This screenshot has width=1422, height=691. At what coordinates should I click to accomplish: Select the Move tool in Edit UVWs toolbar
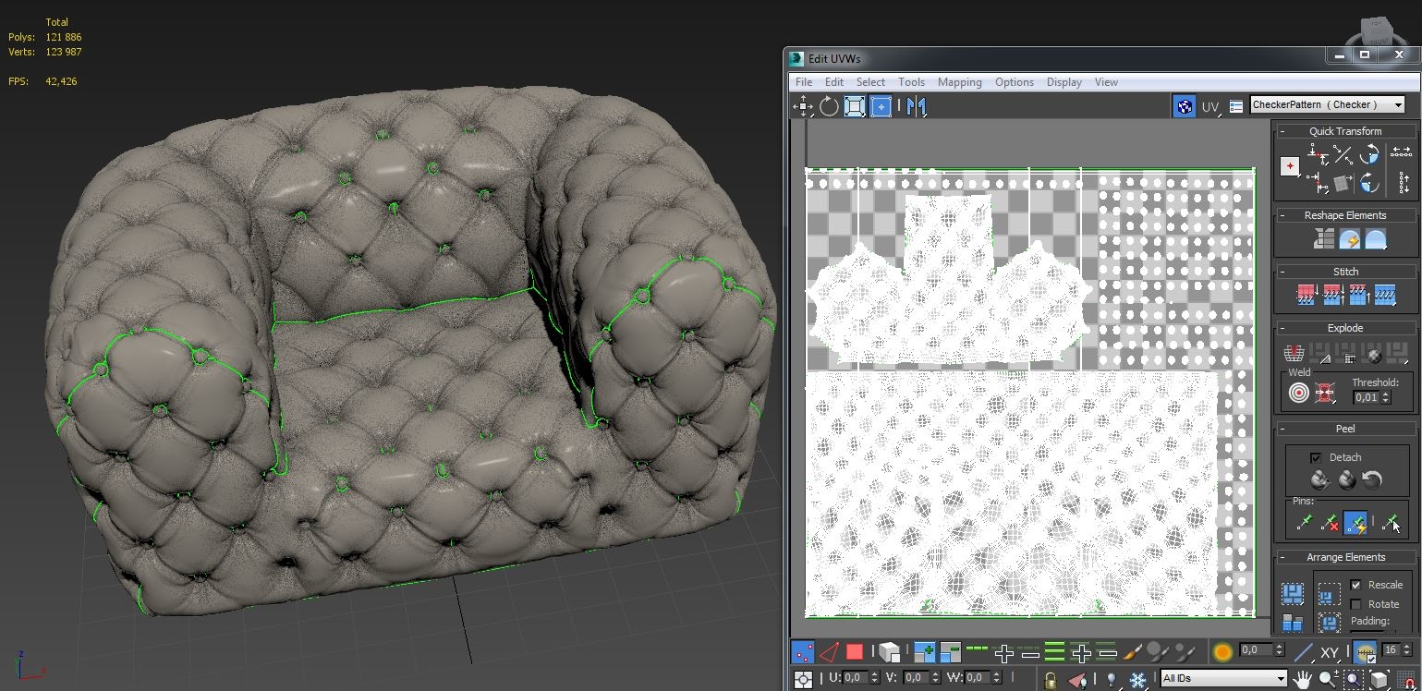click(x=803, y=106)
